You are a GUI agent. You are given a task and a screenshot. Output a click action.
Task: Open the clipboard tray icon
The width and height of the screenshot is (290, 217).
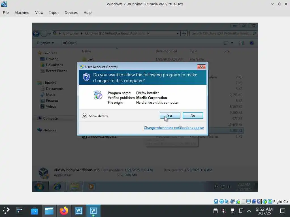pos(216,211)
